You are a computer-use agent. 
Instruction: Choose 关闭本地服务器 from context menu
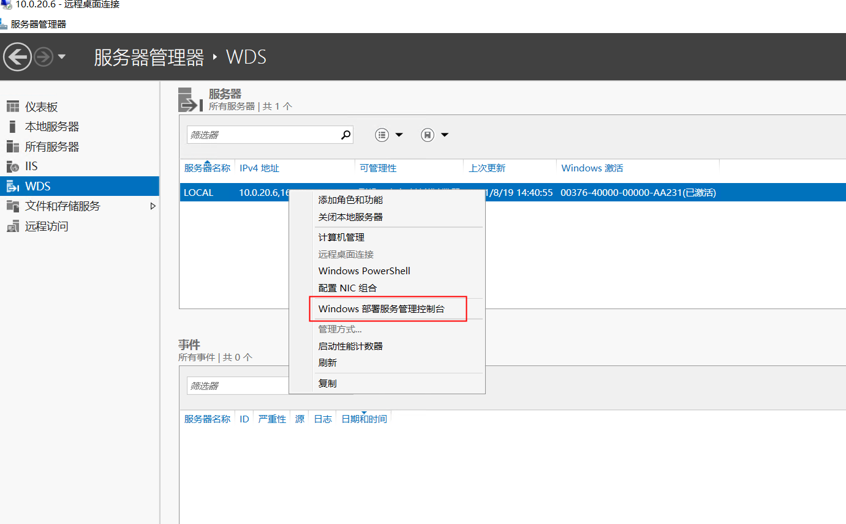[350, 217]
